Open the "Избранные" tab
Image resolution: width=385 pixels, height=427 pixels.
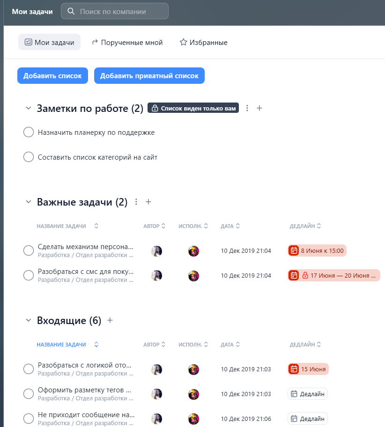pos(203,42)
